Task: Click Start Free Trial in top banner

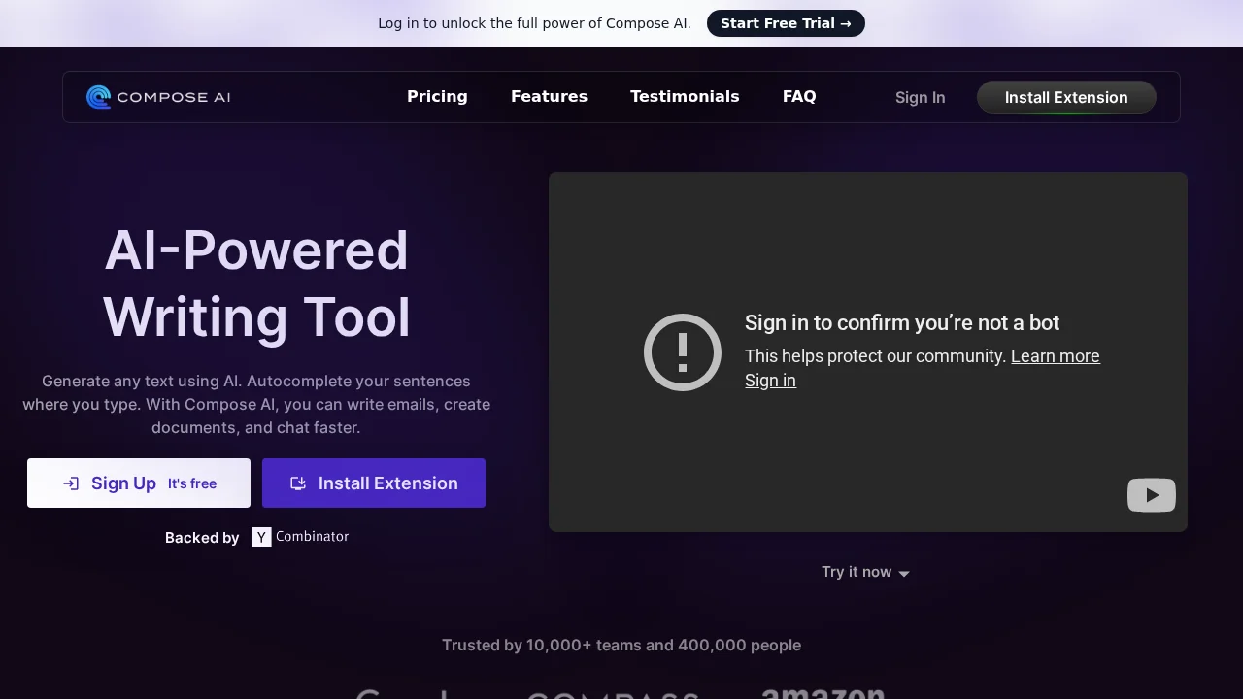Action: click(786, 23)
